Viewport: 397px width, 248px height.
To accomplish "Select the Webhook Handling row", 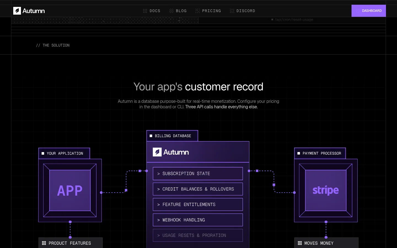I will pos(198,220).
